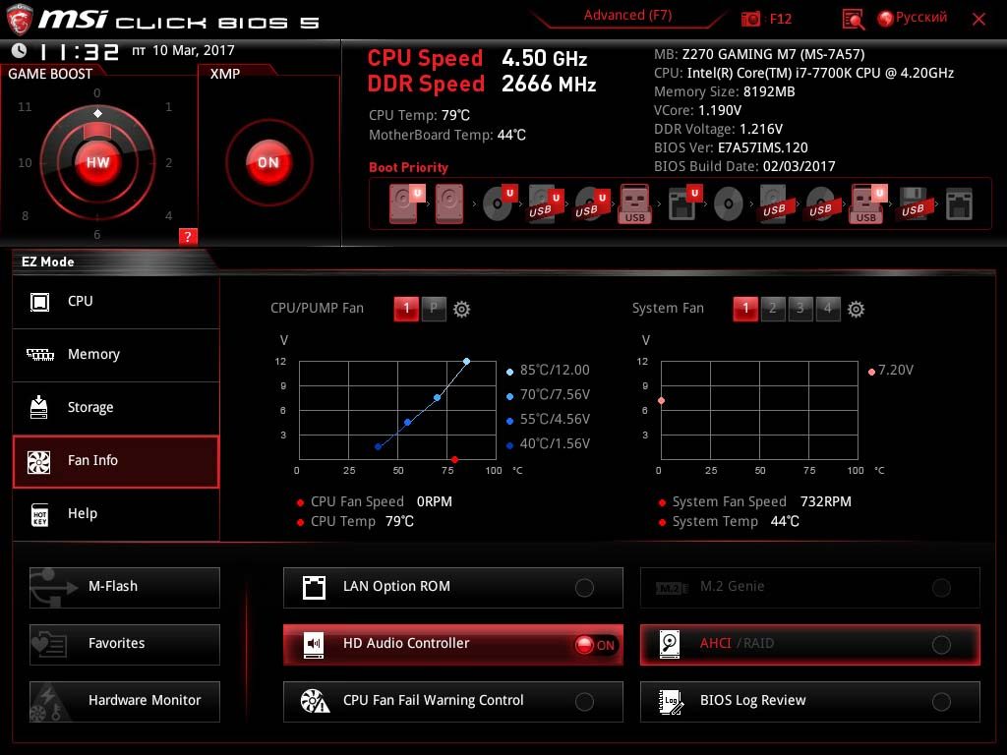
Task: Select the Fan Info section
Action: click(116, 462)
